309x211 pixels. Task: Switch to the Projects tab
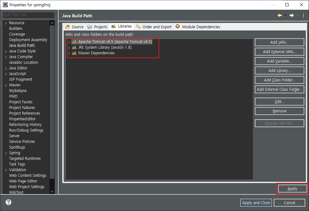97,27
